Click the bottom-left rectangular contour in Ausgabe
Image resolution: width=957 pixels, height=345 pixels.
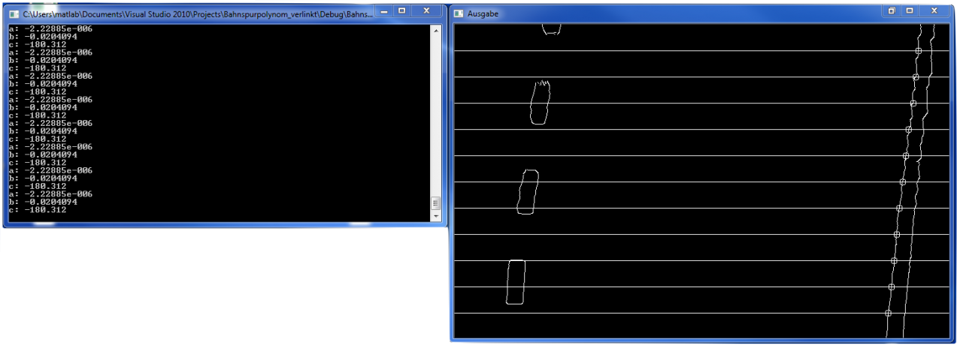[x=515, y=282]
